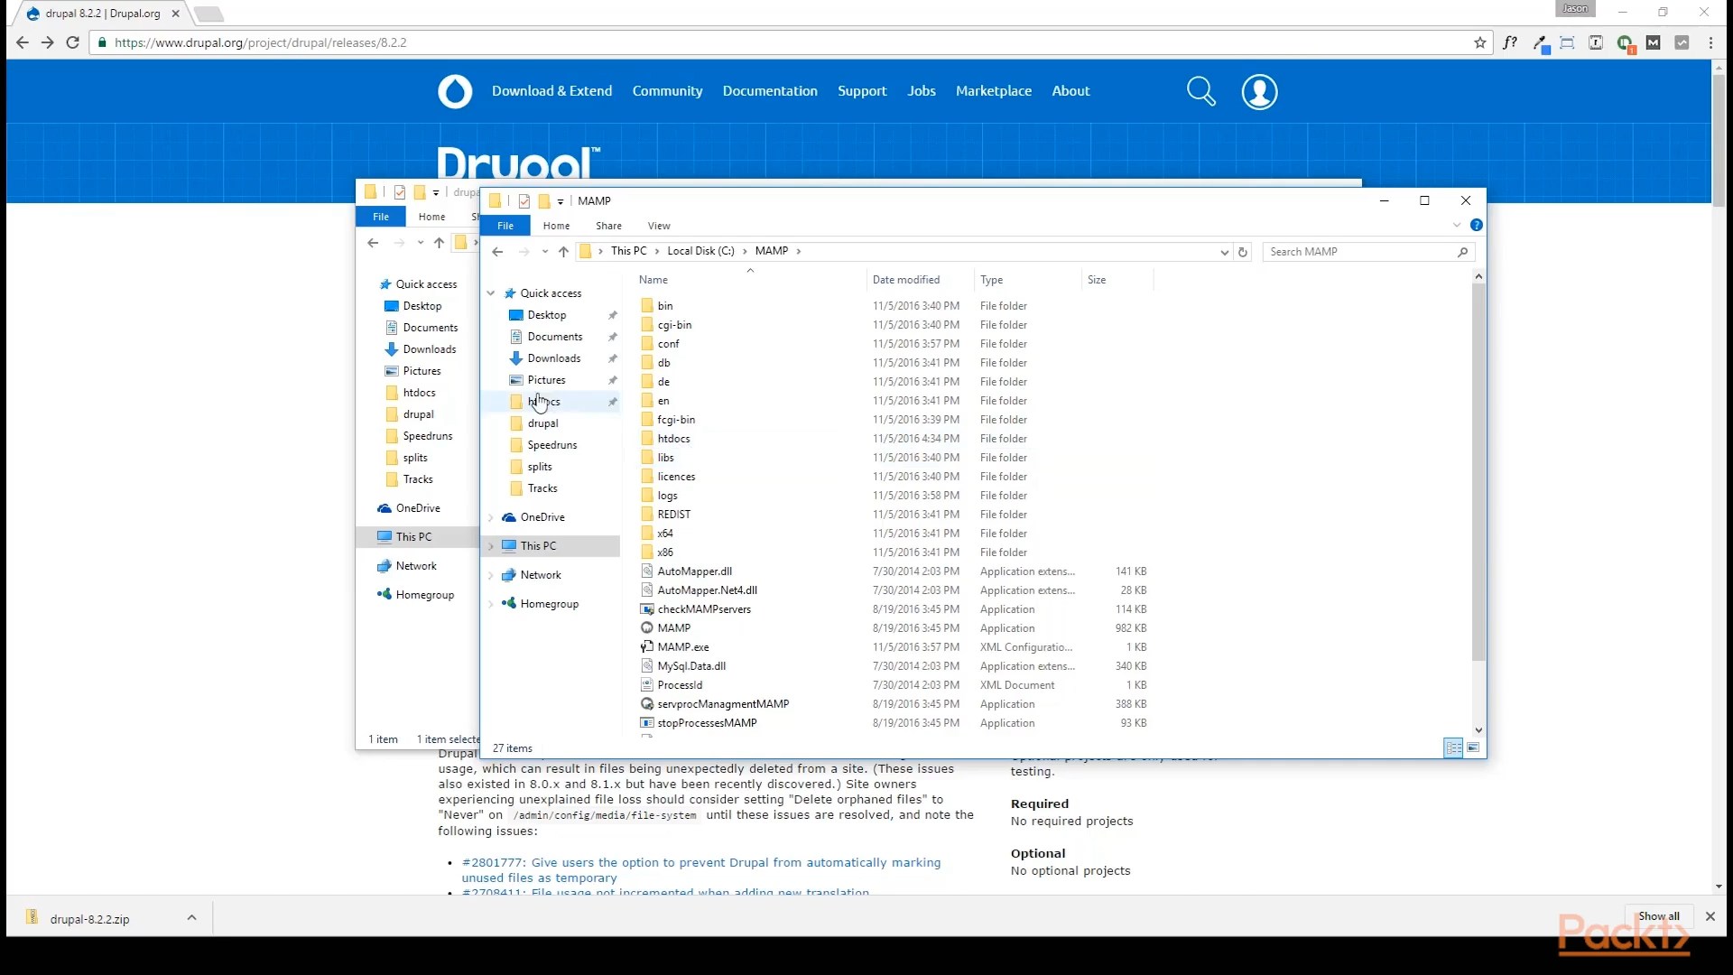
Task: Select the MAMP application file icon
Action: [647, 628]
